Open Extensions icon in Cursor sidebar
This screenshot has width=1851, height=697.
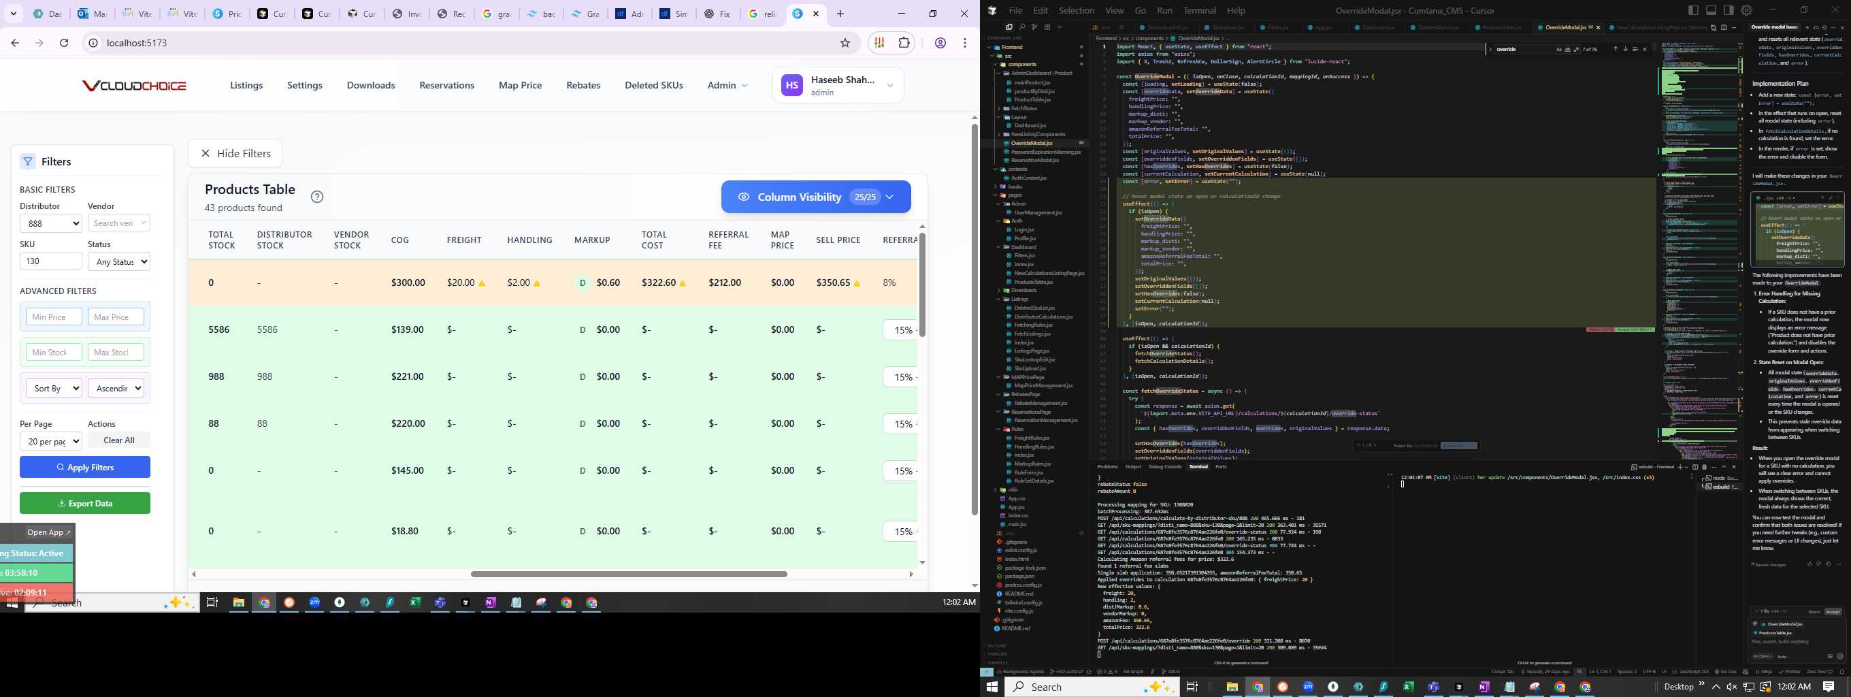coord(1048,27)
